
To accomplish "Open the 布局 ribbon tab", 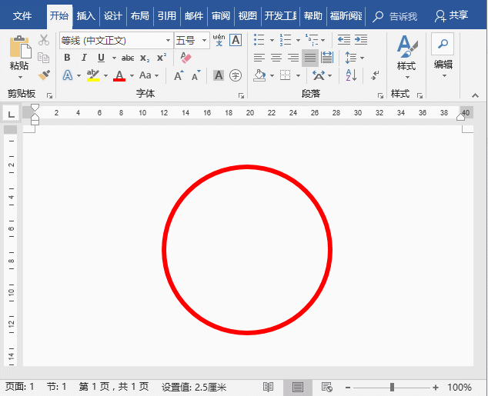I will [139, 15].
